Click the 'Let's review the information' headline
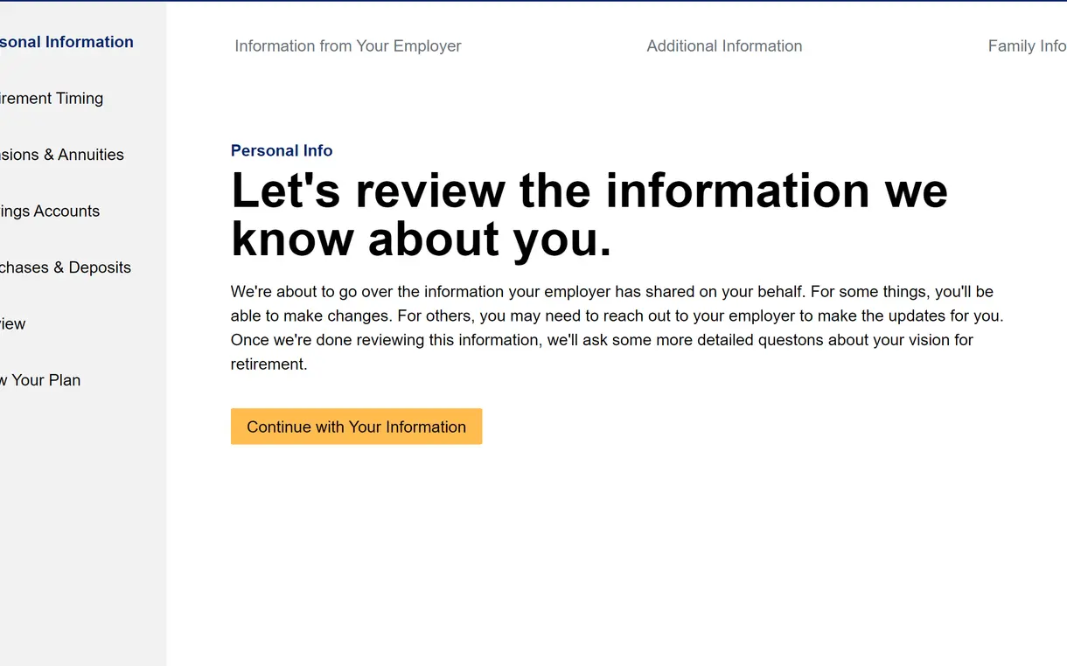 (589, 215)
